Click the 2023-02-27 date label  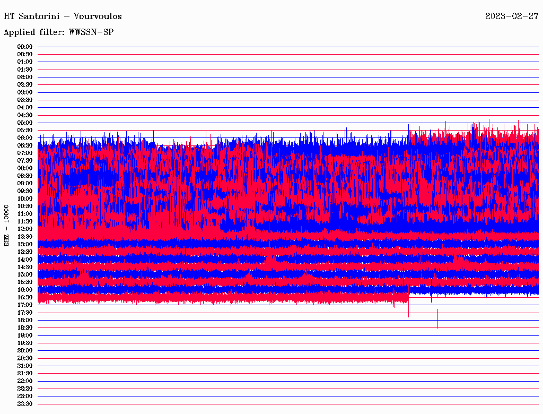(x=512, y=16)
